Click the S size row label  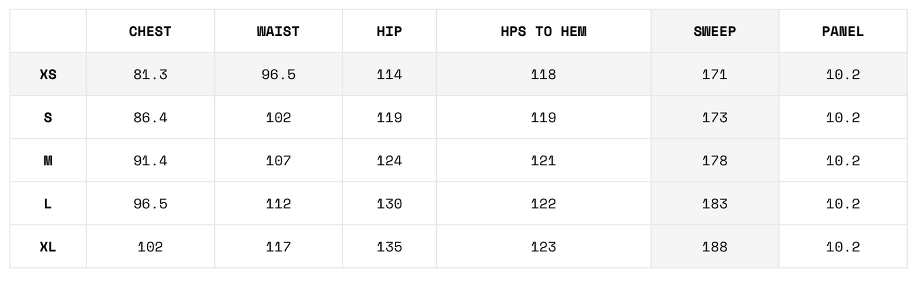tap(48, 118)
